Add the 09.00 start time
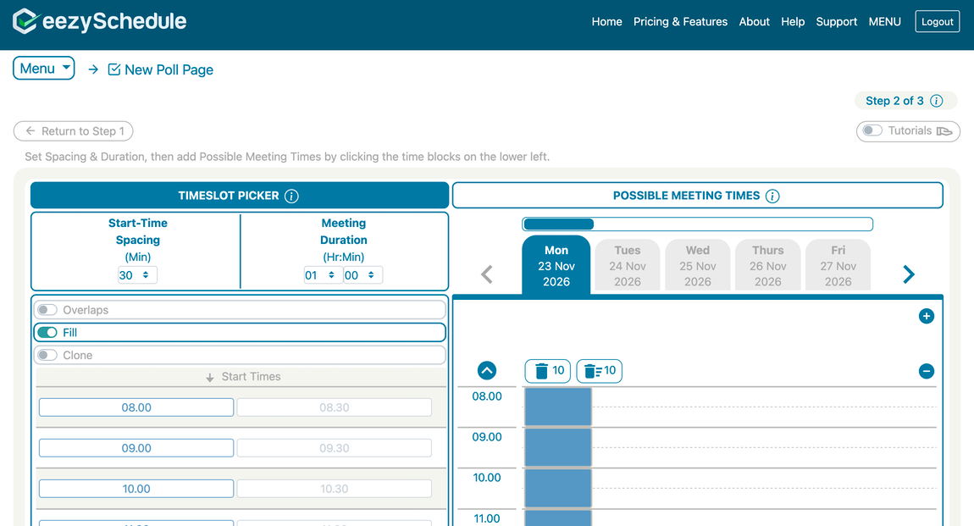 (x=136, y=448)
